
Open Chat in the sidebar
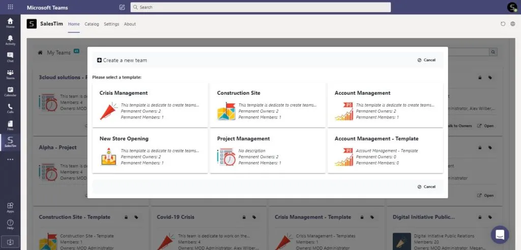(10, 57)
